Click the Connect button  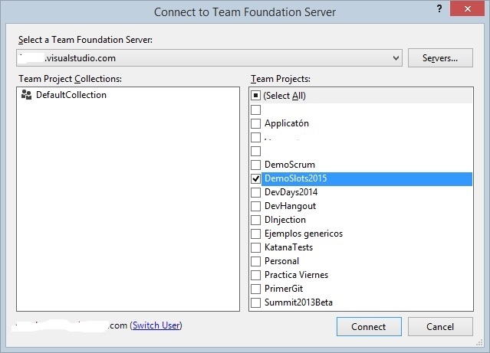click(x=369, y=327)
